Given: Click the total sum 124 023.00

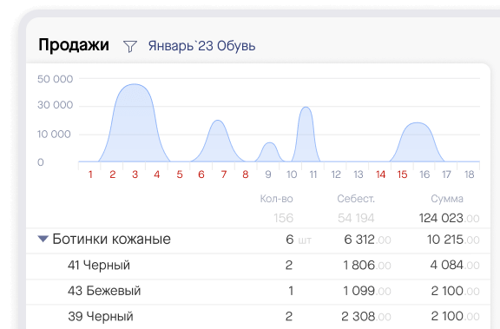Looking at the screenshot, I should point(449,219).
